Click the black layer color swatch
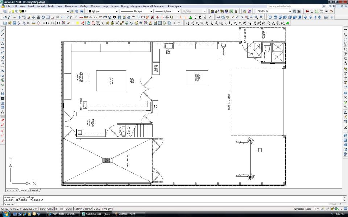Viewport: 348px width, 217px height. pos(23,11)
